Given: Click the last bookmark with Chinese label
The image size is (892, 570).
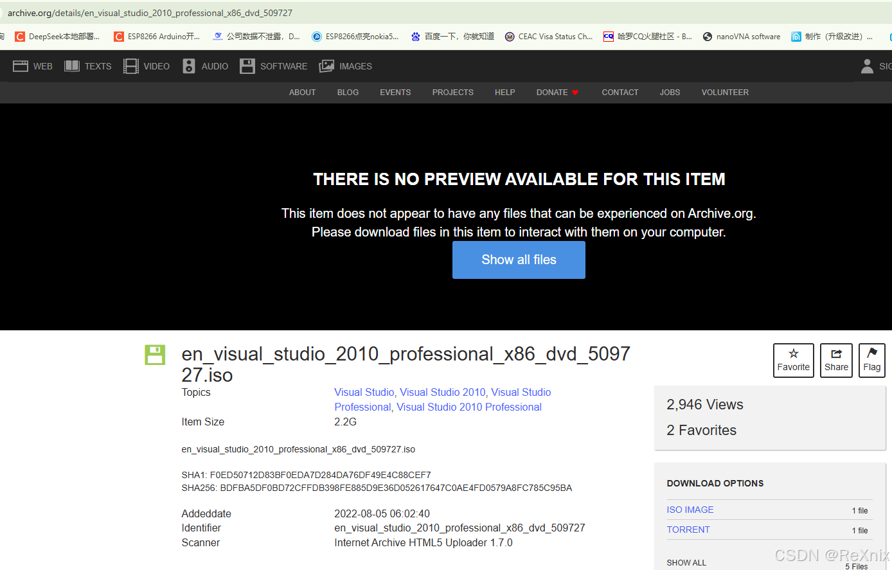Looking at the screenshot, I should (x=832, y=37).
